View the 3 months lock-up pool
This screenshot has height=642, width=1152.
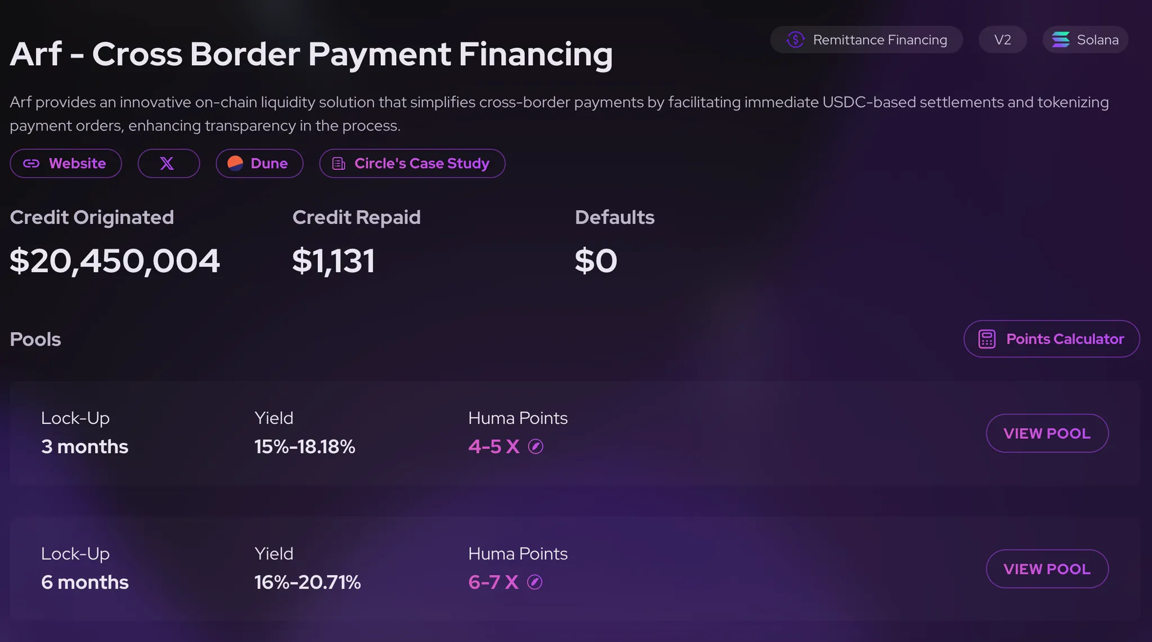click(1046, 433)
